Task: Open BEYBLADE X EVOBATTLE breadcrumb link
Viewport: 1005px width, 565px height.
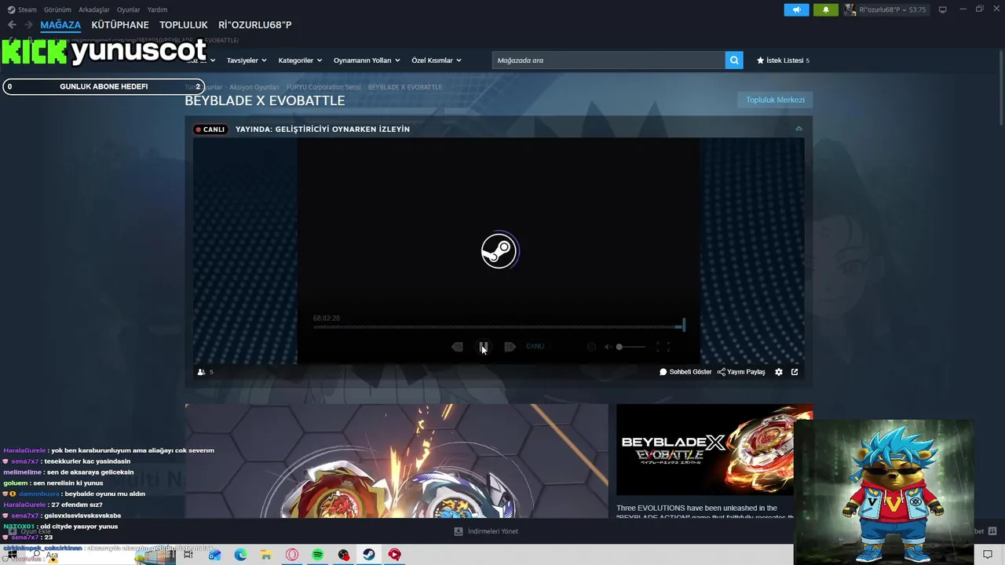Action: pyautogui.click(x=404, y=87)
